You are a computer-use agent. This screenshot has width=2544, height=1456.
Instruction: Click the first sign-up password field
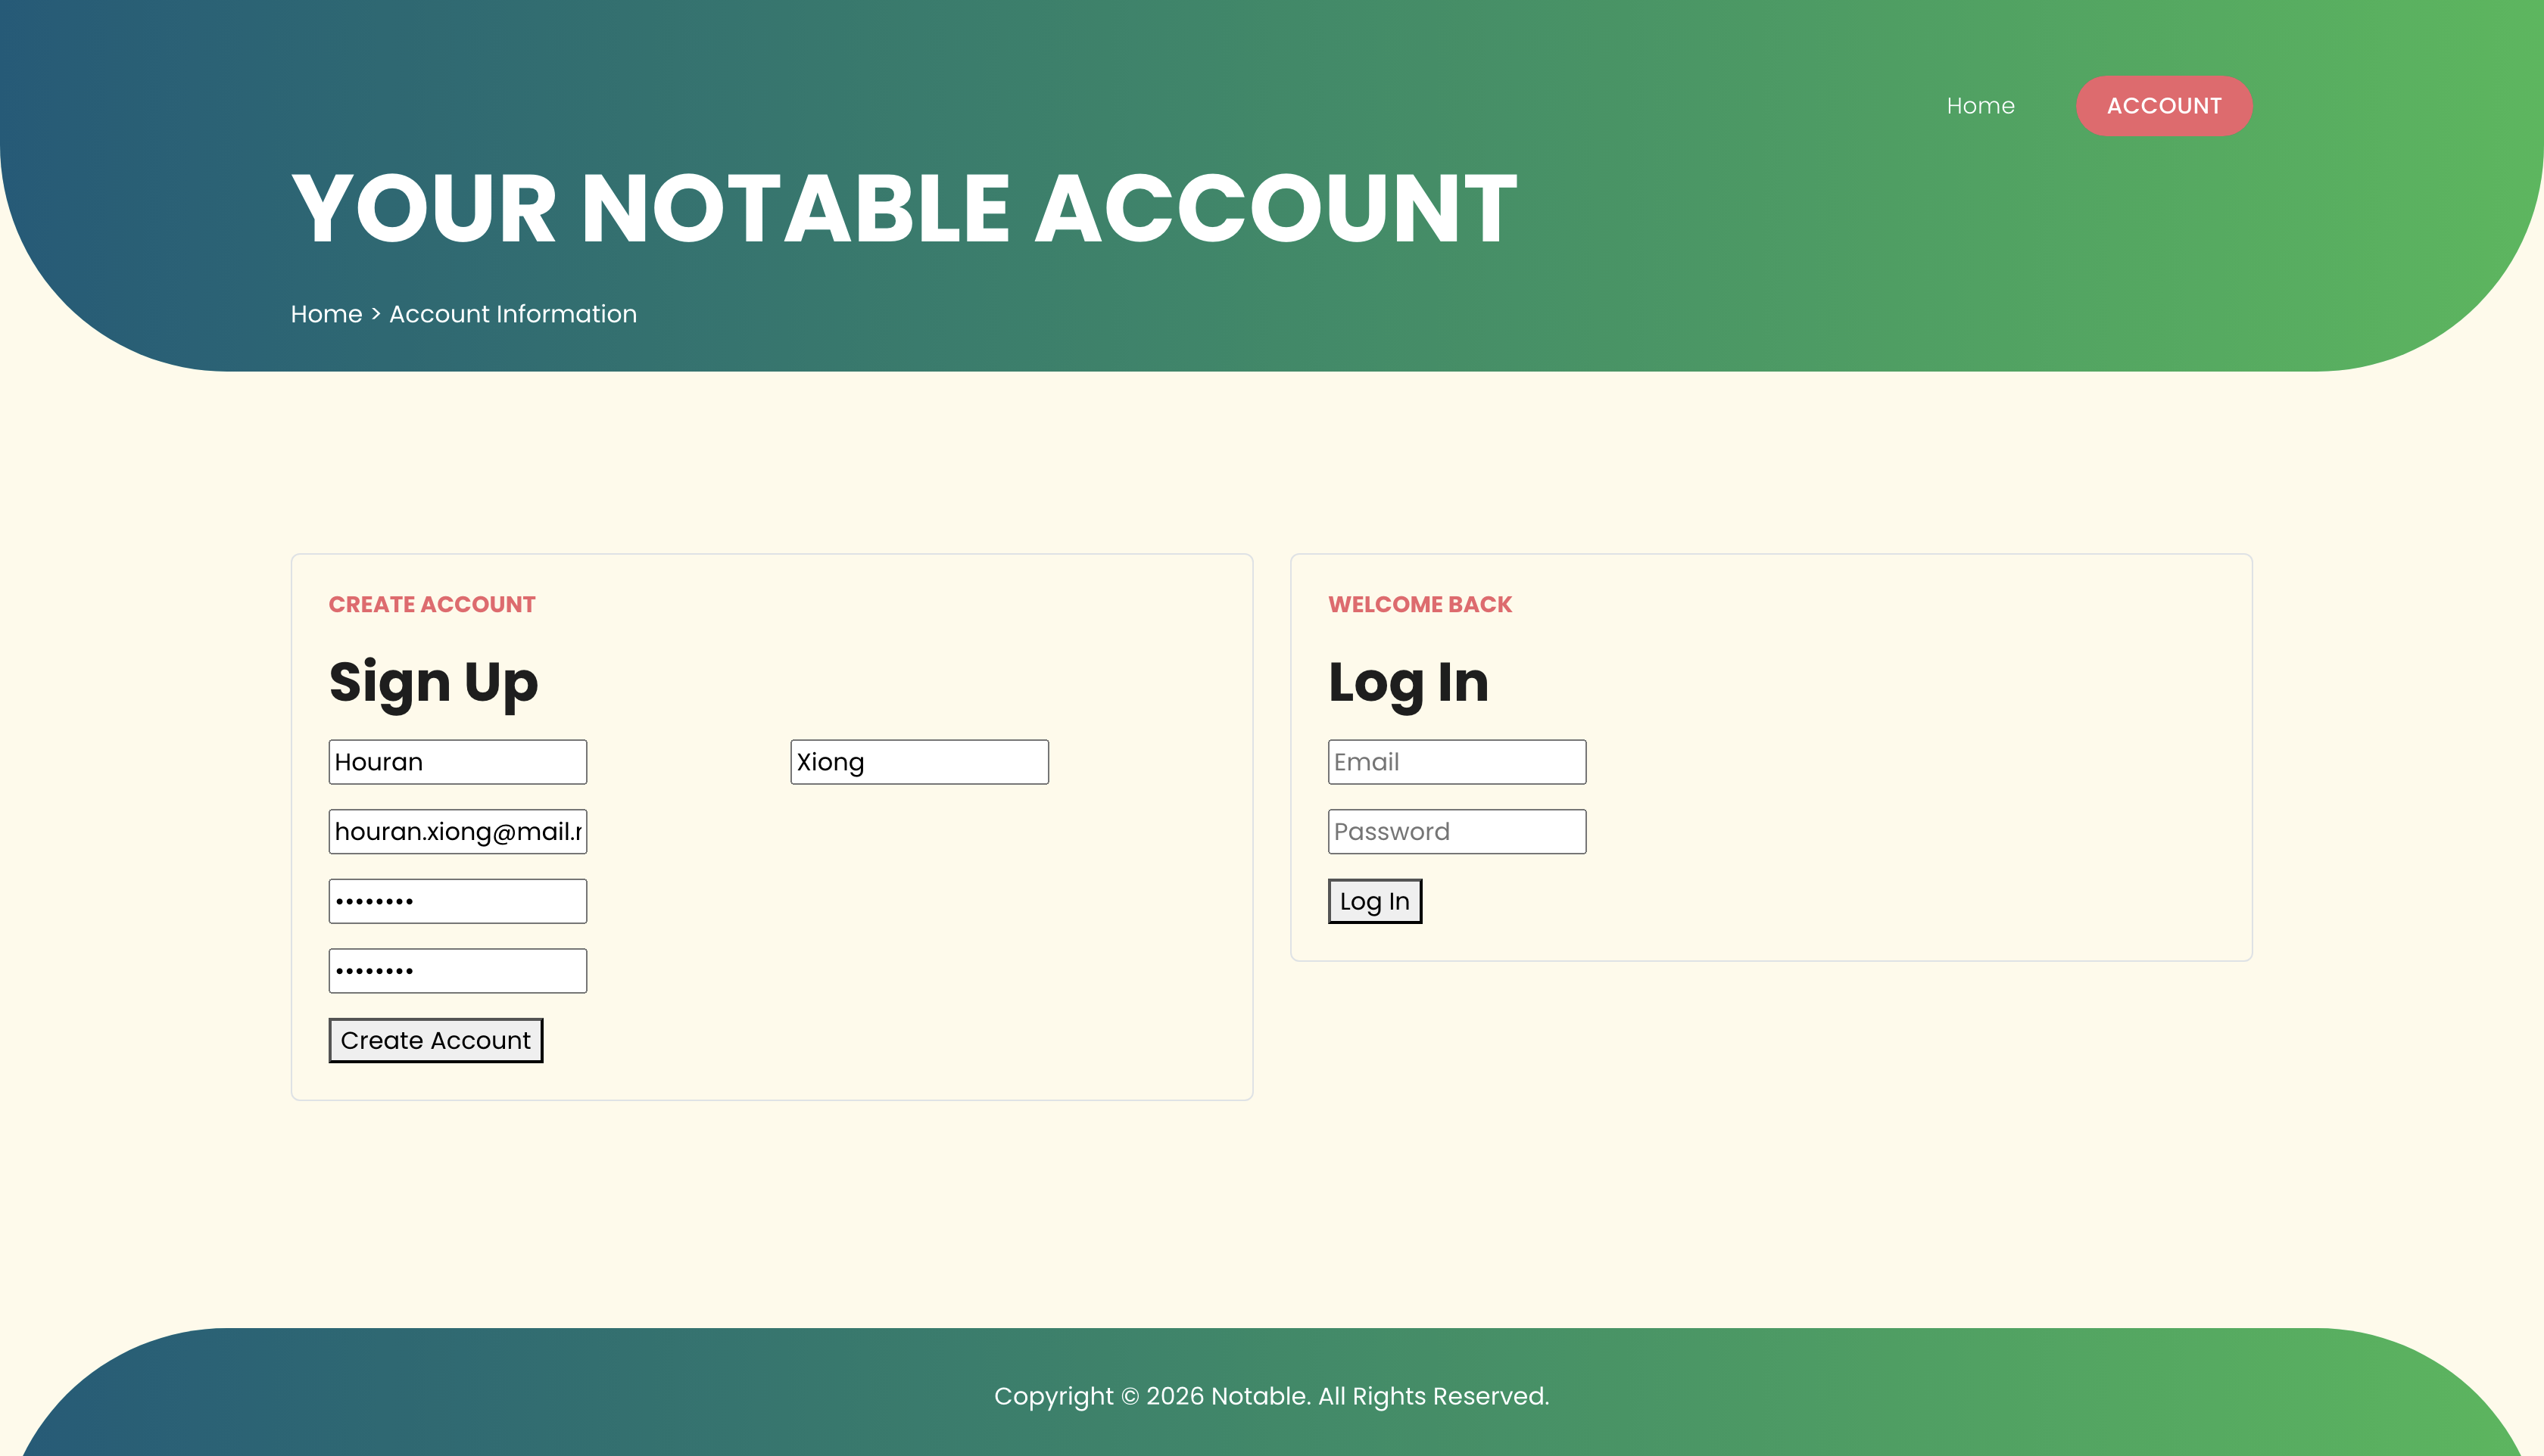pos(457,901)
